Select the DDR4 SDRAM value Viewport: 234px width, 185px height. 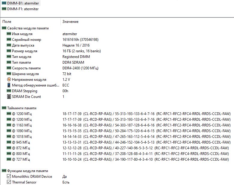pyautogui.click(x=73, y=62)
